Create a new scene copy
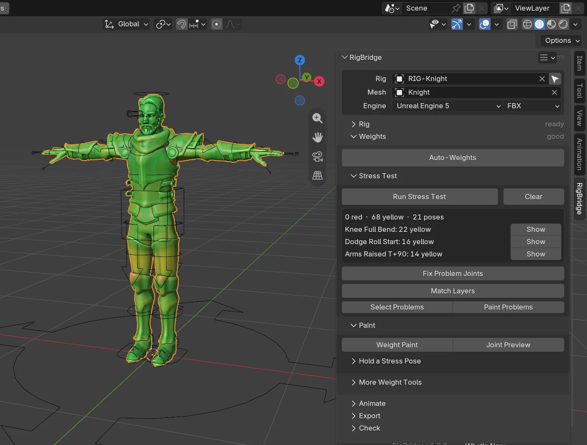Viewport: 587px width, 445px height. point(469,8)
